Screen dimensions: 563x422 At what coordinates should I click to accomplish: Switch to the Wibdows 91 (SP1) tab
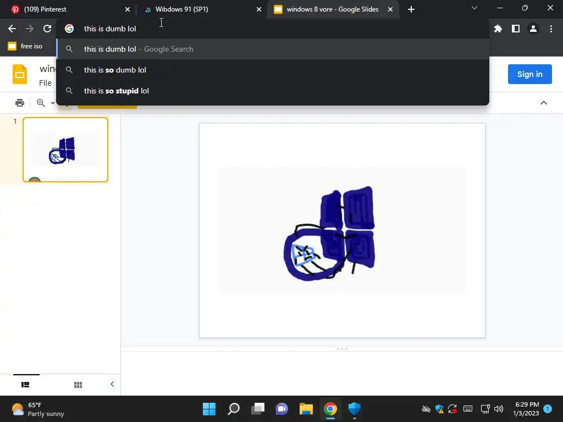pos(202,9)
